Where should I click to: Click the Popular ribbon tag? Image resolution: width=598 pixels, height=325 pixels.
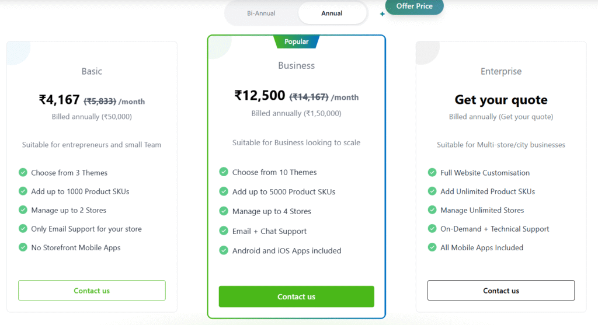coord(297,41)
